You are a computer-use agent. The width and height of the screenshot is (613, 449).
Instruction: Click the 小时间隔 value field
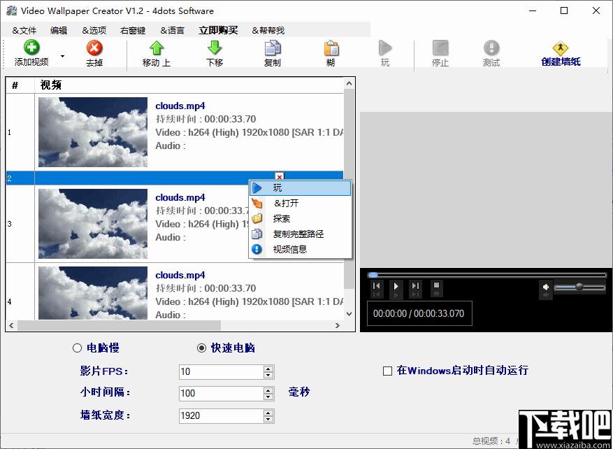coord(221,394)
